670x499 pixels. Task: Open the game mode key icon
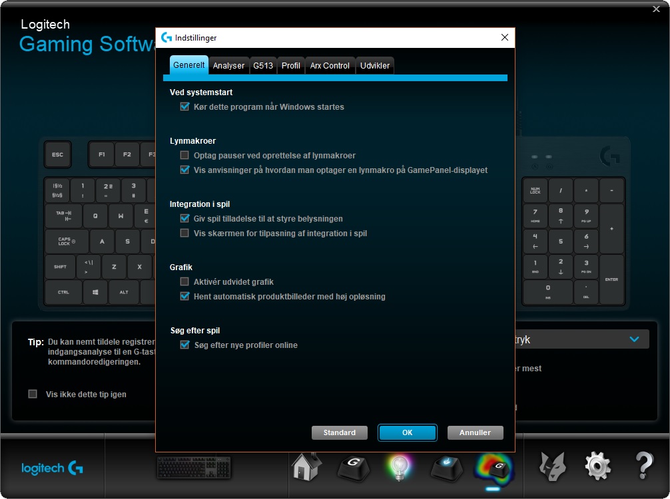446,468
